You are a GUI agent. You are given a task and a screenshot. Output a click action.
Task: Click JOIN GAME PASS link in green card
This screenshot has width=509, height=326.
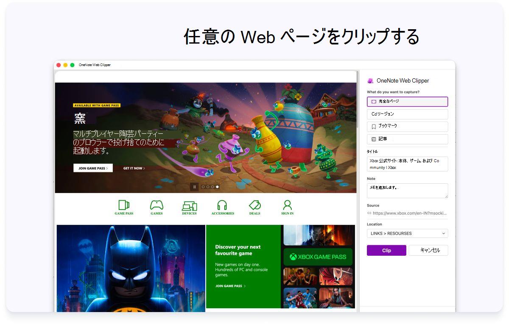(x=230, y=286)
